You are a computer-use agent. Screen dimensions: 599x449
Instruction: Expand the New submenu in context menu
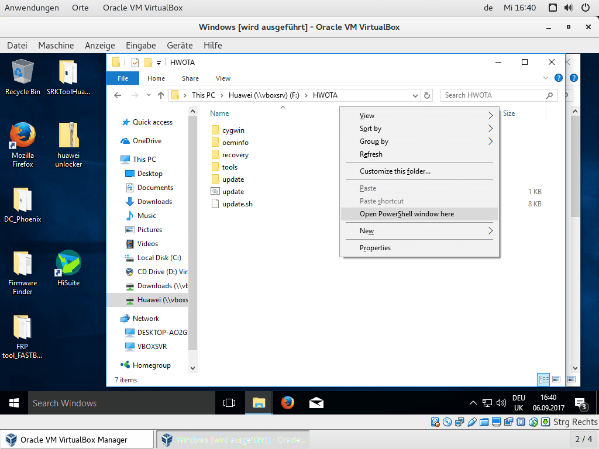[419, 231]
